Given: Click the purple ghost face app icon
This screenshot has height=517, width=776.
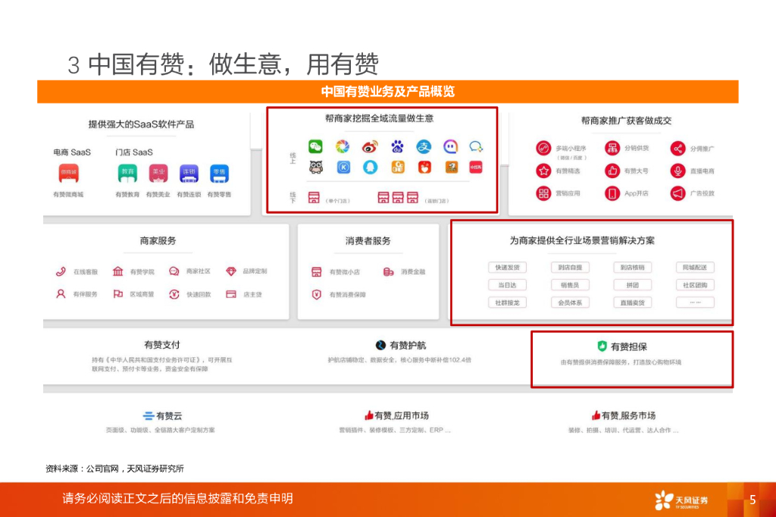Looking at the screenshot, I should coord(450,146).
